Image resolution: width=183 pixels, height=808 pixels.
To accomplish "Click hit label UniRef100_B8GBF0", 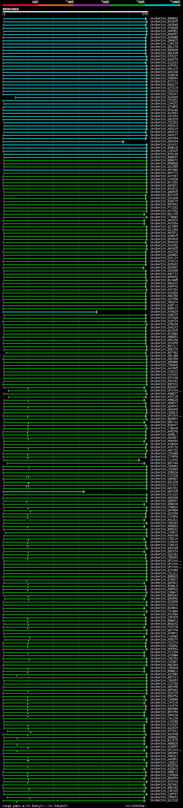I will coord(164,419).
